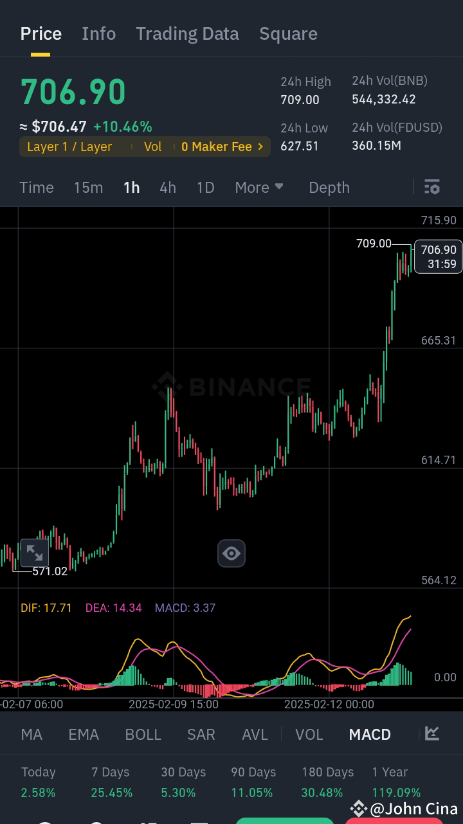Viewport: 463px width, 824px height.
Task: Enable the AVL indicator
Action: pos(255,734)
